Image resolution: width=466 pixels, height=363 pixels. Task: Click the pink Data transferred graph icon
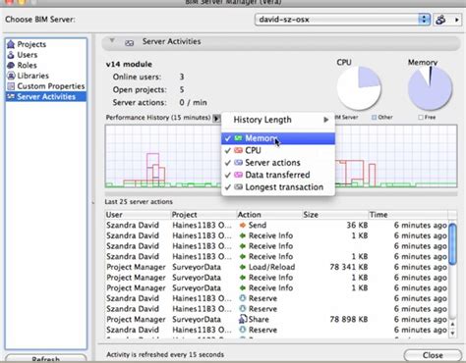[238, 175]
